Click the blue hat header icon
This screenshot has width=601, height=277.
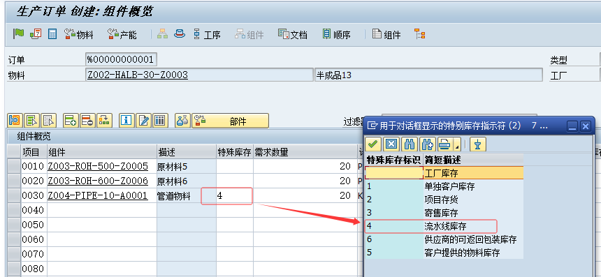pos(180,34)
